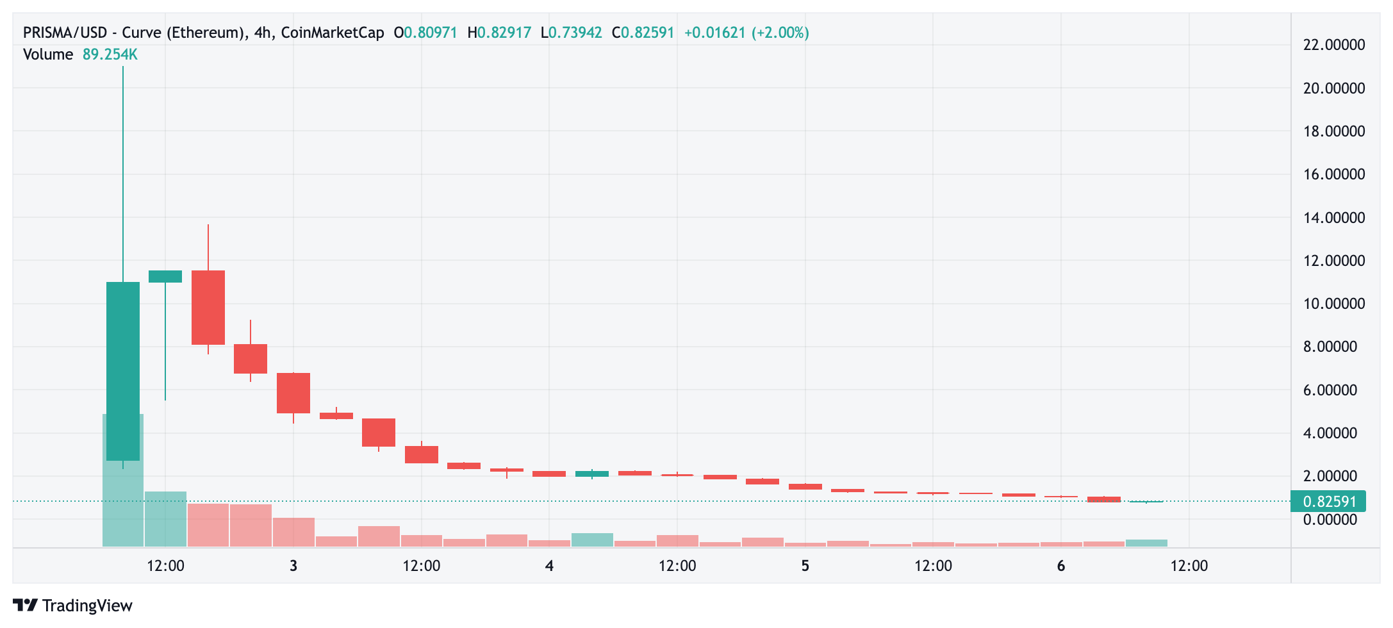The width and height of the screenshot is (1393, 628).
Task: Click the 10.00000 price axis label
Action: (1334, 304)
